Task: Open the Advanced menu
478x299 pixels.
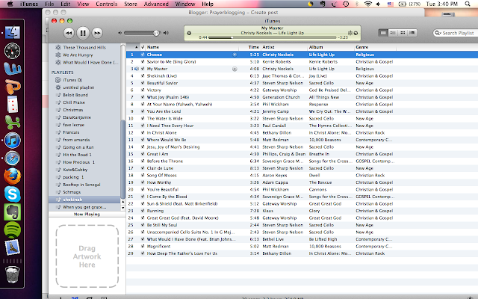Action: [x=156, y=4]
